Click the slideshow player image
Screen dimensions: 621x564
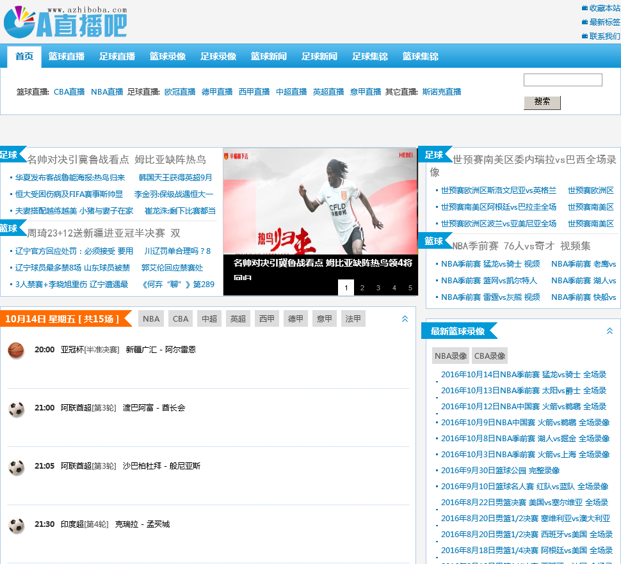pyautogui.click(x=320, y=201)
